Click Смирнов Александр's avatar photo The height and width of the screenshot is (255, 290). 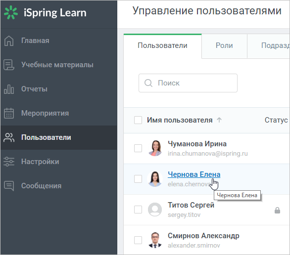click(x=155, y=240)
